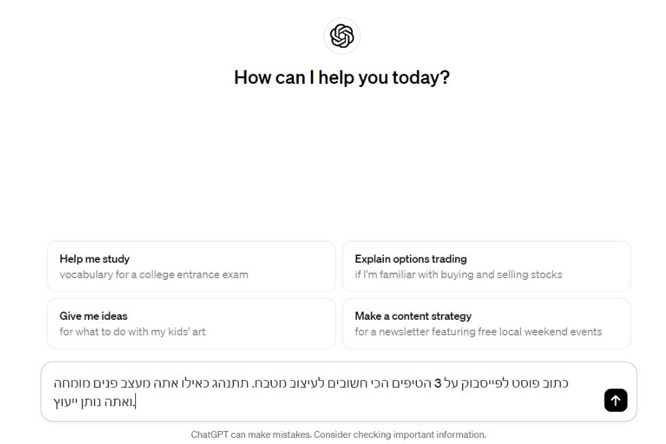Screen dimensions: 666x444
Task: Place cursor on the number 3 in prompt
Action: [x=437, y=383]
